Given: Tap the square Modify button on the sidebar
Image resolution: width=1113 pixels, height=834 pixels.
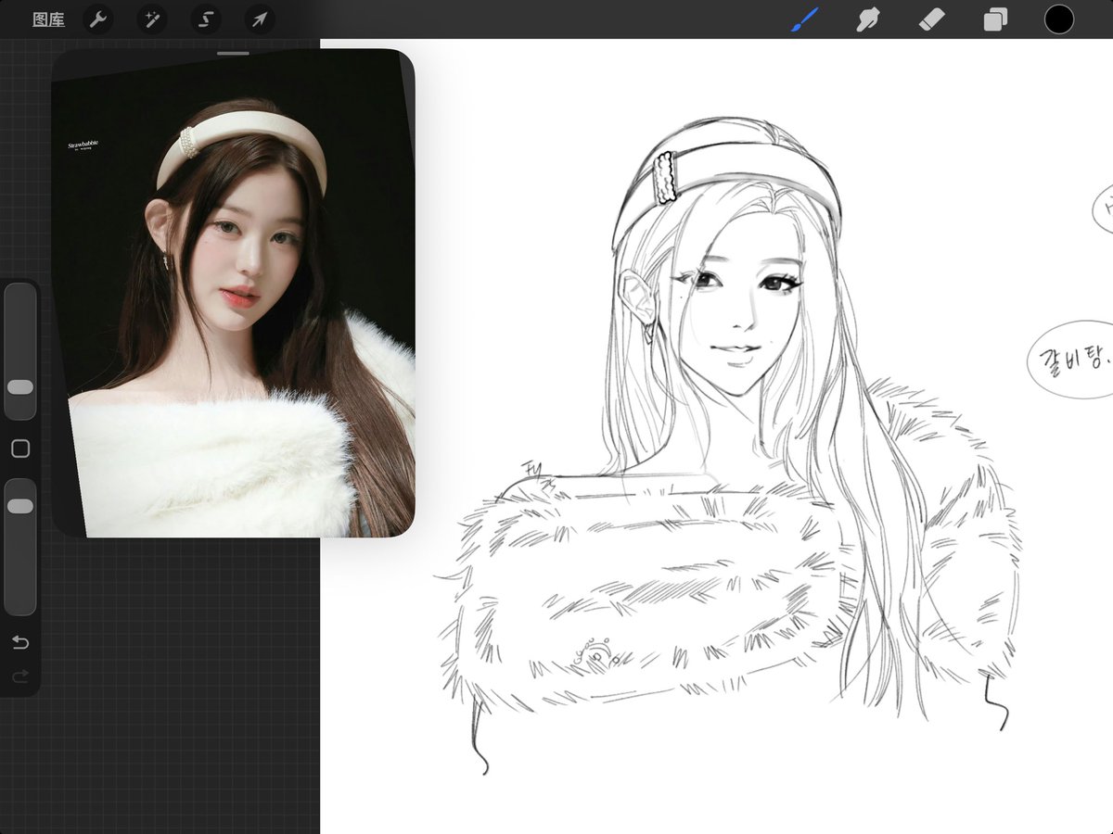Looking at the screenshot, I should [x=19, y=448].
